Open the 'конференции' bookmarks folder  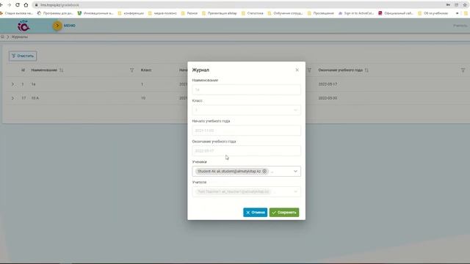131,13
